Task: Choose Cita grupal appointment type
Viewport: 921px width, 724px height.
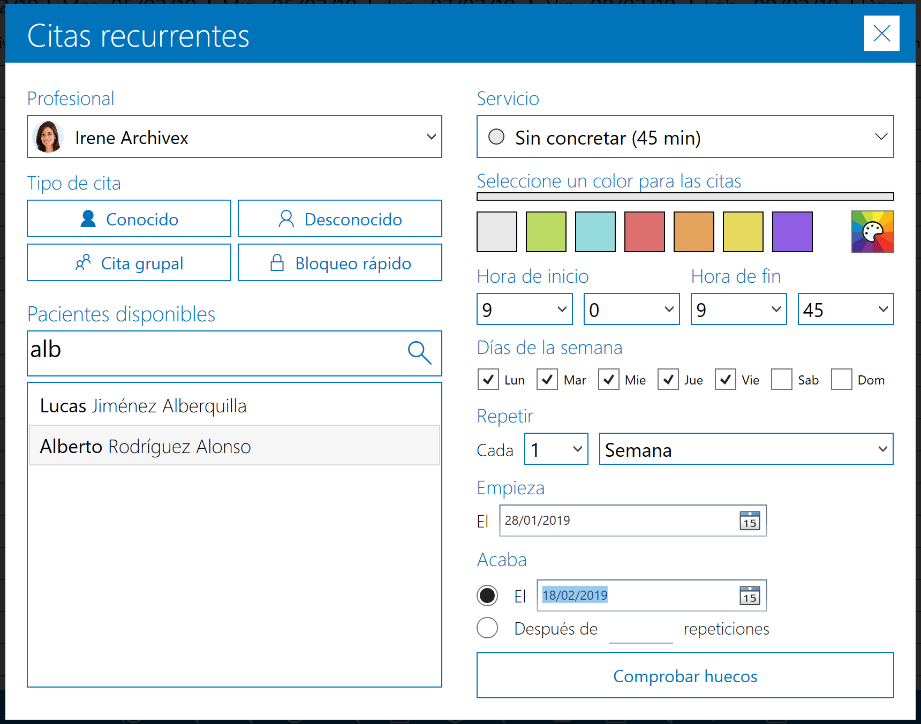Action: coord(129,262)
